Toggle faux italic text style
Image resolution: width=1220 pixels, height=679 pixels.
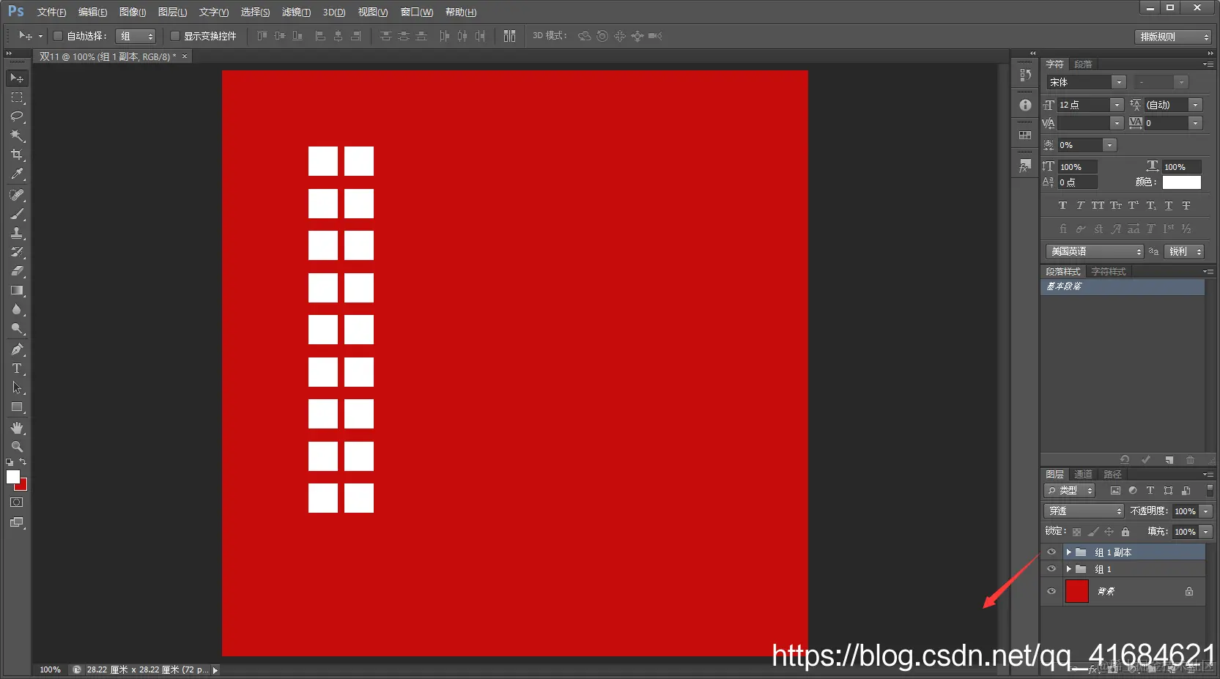pos(1080,206)
